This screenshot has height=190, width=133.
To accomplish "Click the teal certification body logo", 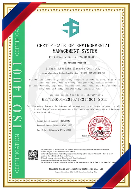I will (70, 28).
